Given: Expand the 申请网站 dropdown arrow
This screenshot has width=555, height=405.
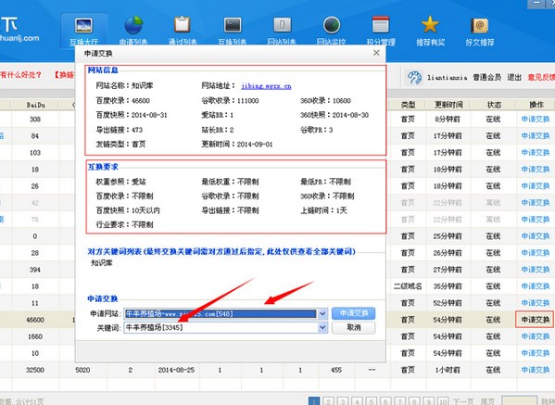Looking at the screenshot, I should click(322, 313).
